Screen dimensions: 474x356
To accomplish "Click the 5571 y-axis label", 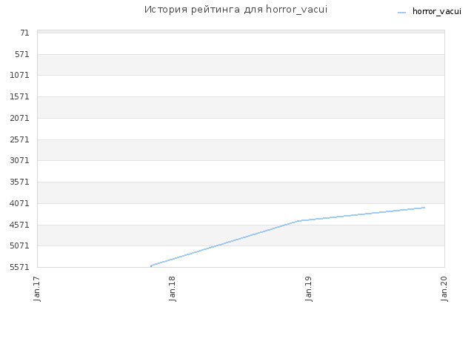I will [x=20, y=267].
